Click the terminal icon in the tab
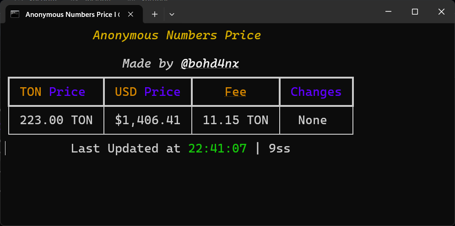455x226 pixels. (x=15, y=14)
